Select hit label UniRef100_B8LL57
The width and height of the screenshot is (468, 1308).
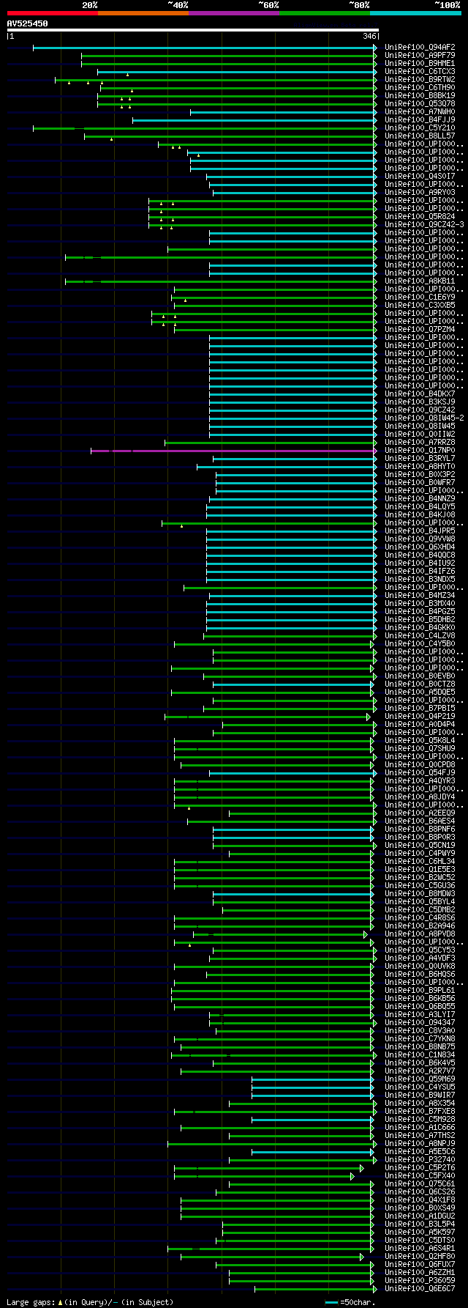click(420, 136)
